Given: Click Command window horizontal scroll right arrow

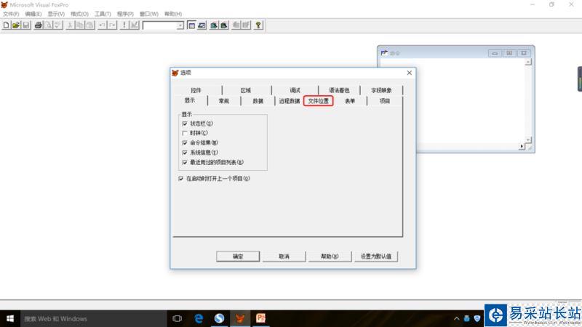Looking at the screenshot, I should point(522,147).
